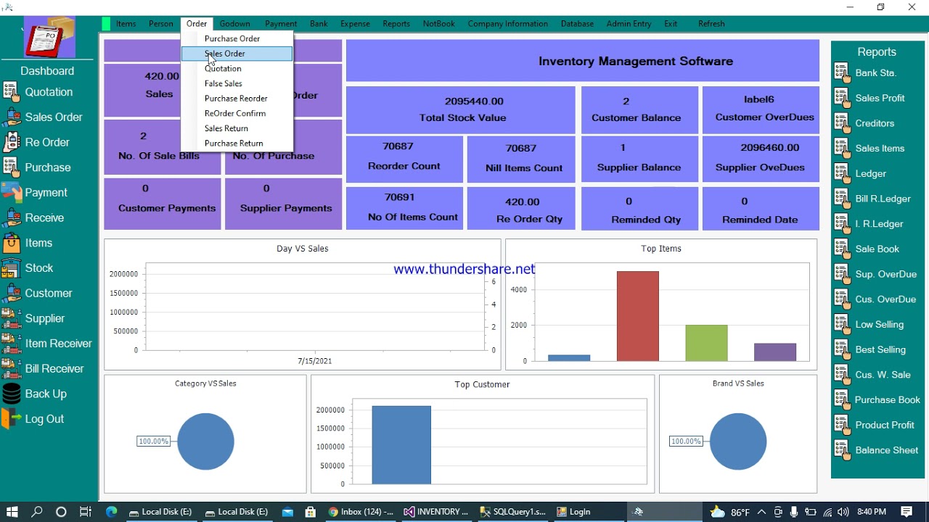Click the red bar in Top Items chart
Screen dimensions: 929x522
(638, 316)
